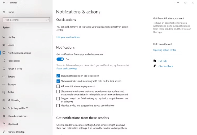The width and height of the screenshot is (197, 135).
Task: Click the Power & sleep icon
Action: [x=4, y=69]
